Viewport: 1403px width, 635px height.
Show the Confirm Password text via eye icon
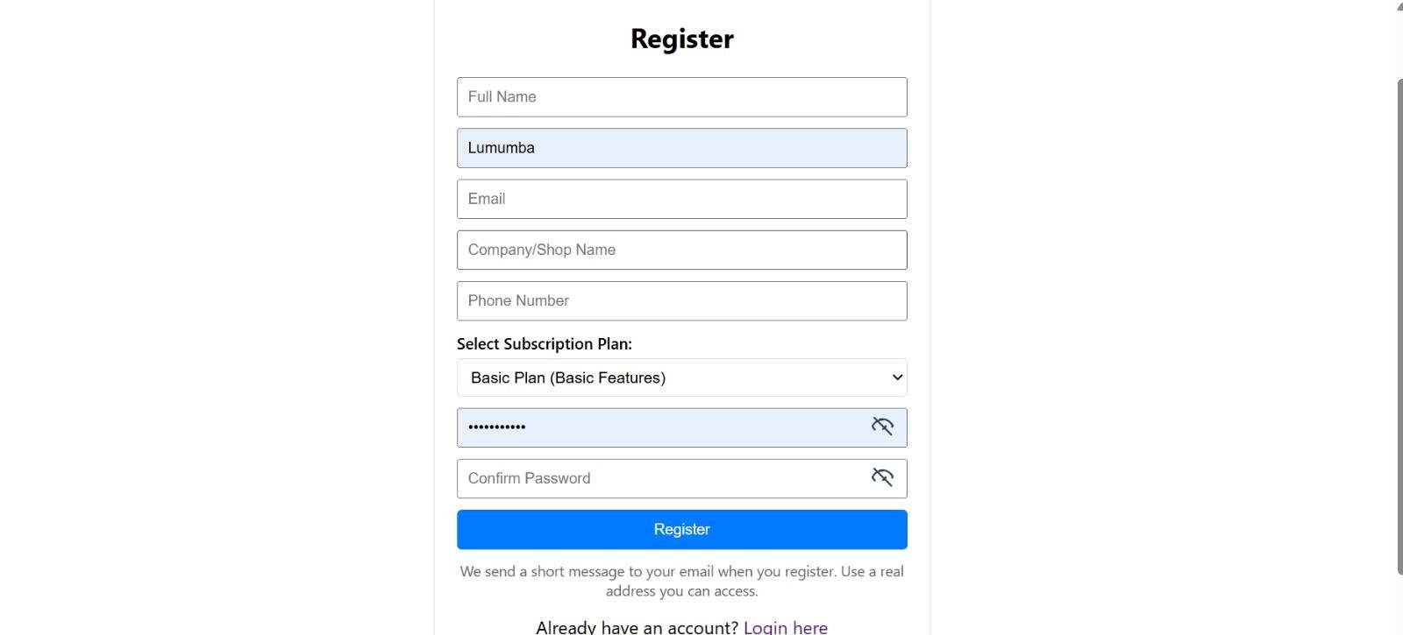(882, 477)
